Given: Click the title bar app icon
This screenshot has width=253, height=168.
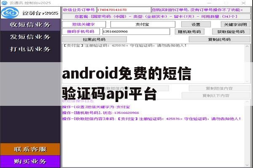Looking at the screenshot, I should (x=4, y=3).
